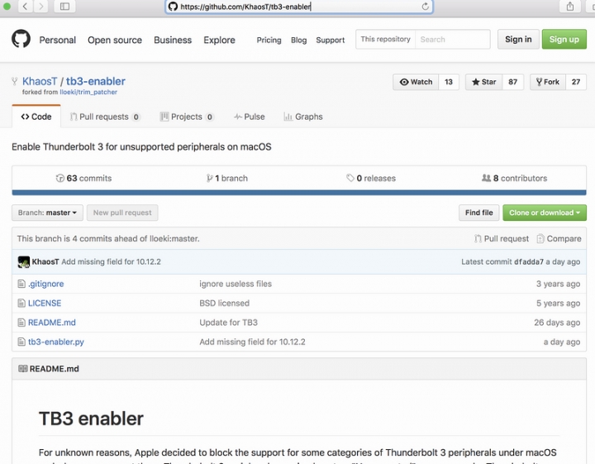This screenshot has width=595, height=464.
Task: Open the Pricing link
Action: 269,40
